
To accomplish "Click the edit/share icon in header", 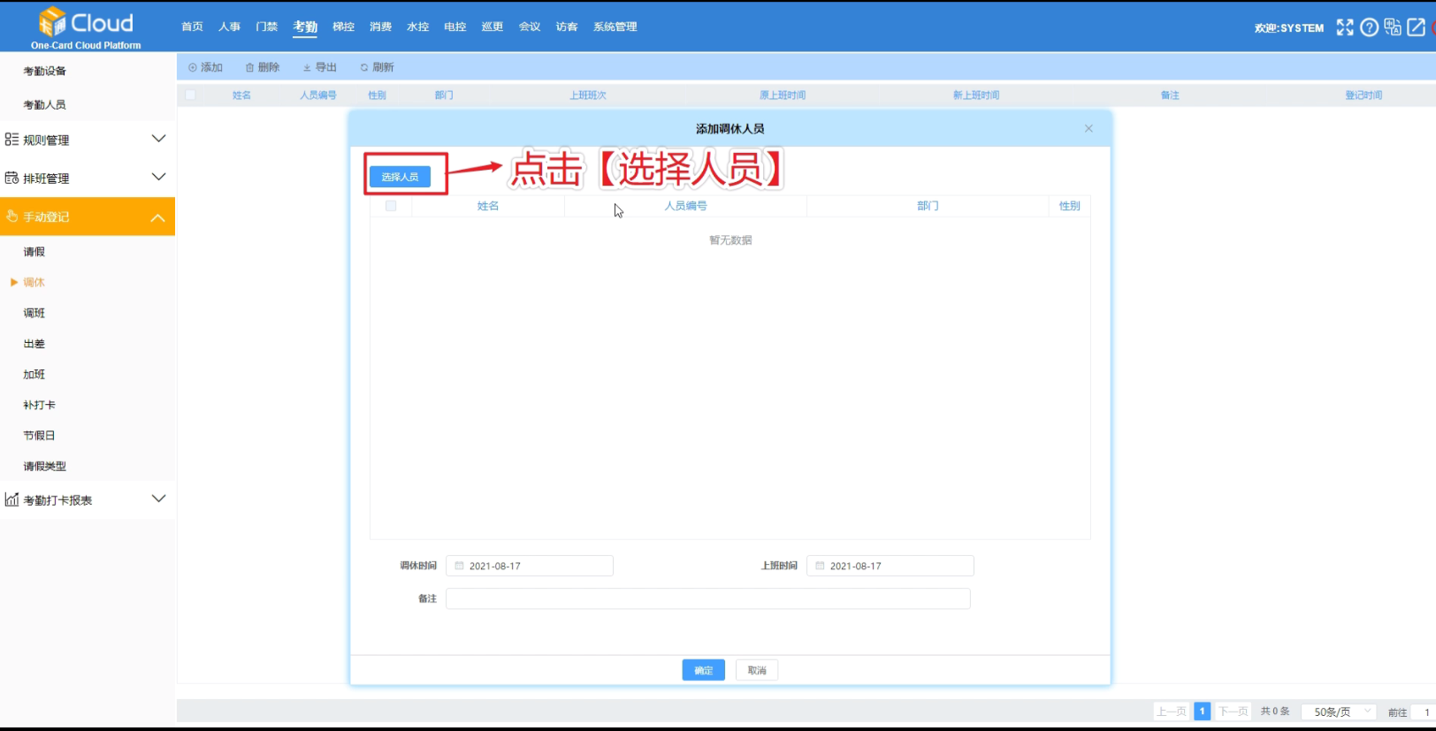I will pyautogui.click(x=1416, y=27).
